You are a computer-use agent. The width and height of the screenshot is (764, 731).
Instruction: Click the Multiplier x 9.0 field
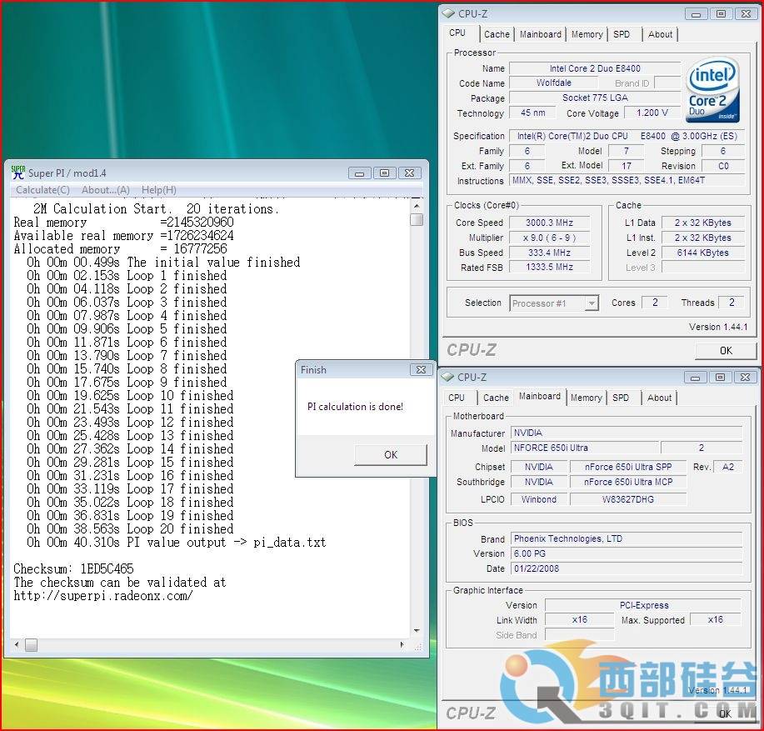click(x=550, y=238)
